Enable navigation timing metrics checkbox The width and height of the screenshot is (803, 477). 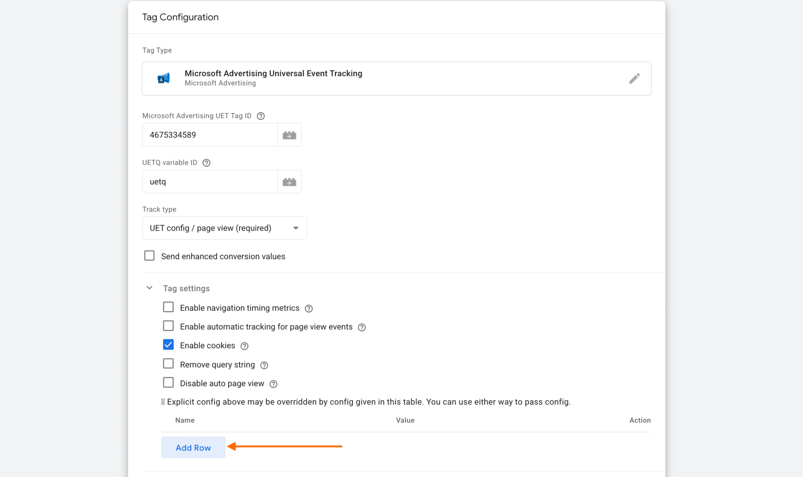click(x=168, y=307)
